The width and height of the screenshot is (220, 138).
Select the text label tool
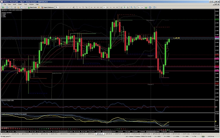click(x=83, y=7)
